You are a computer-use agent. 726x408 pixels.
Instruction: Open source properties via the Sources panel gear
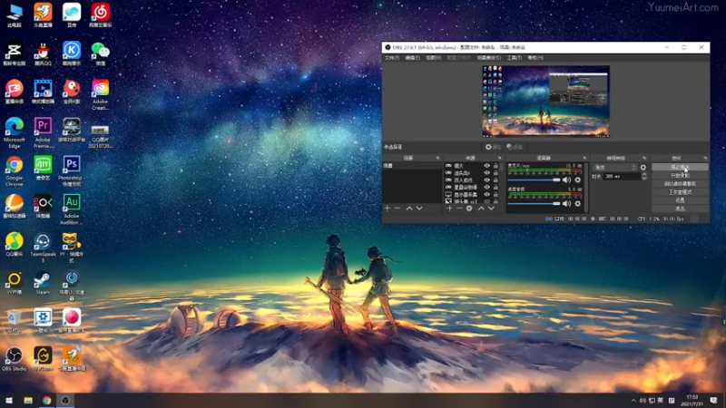(469, 209)
